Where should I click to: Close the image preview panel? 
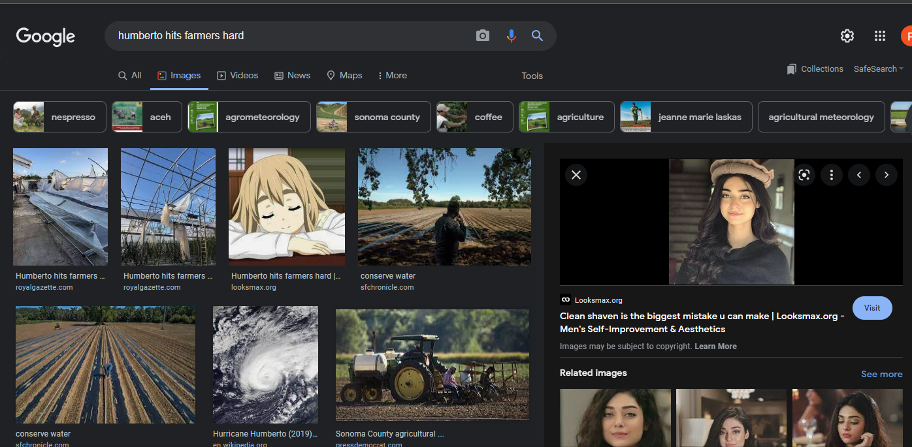[576, 175]
